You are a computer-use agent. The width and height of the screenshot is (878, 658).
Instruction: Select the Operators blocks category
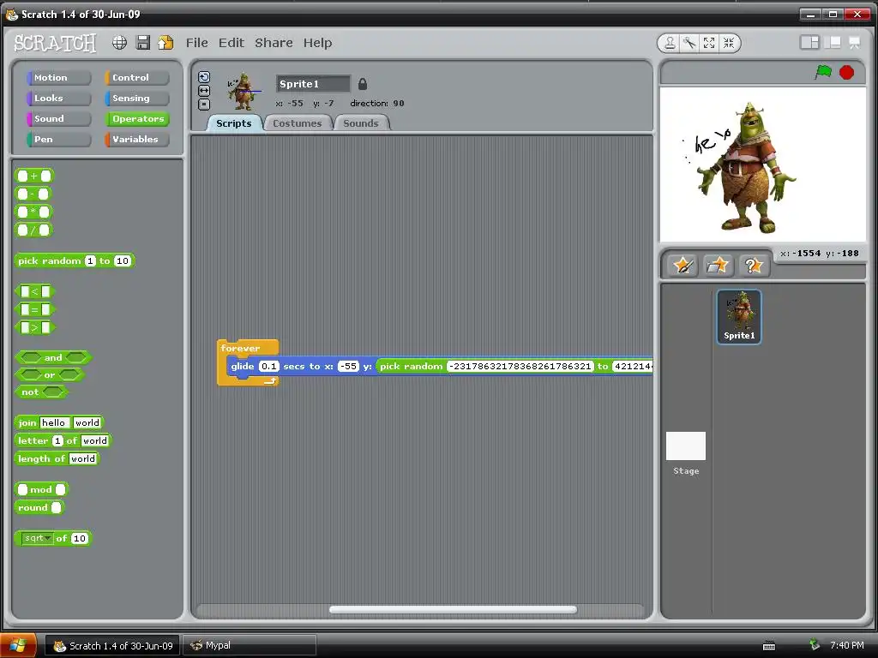pyautogui.click(x=136, y=118)
